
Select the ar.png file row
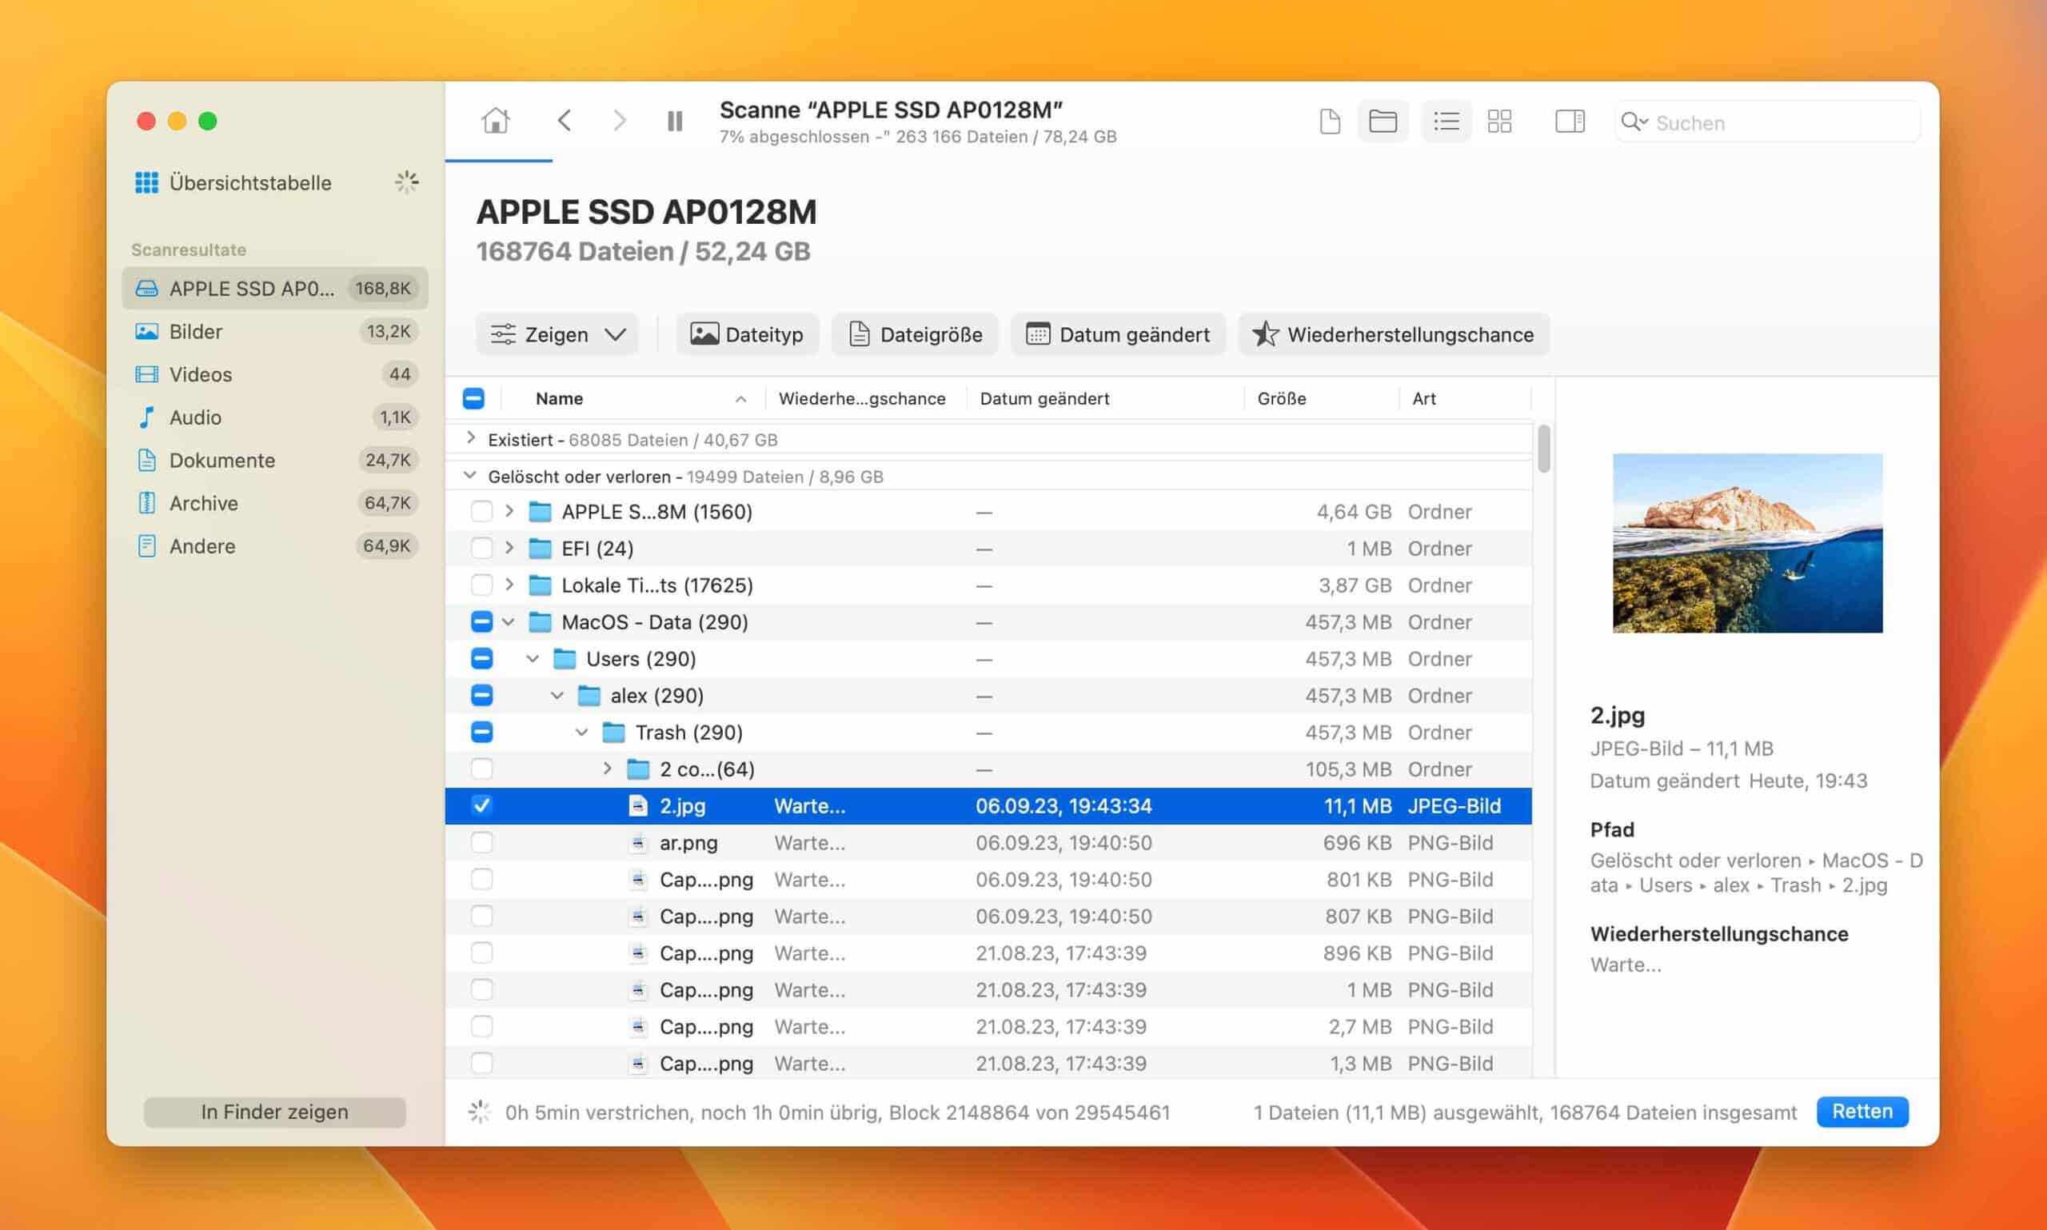(988, 842)
